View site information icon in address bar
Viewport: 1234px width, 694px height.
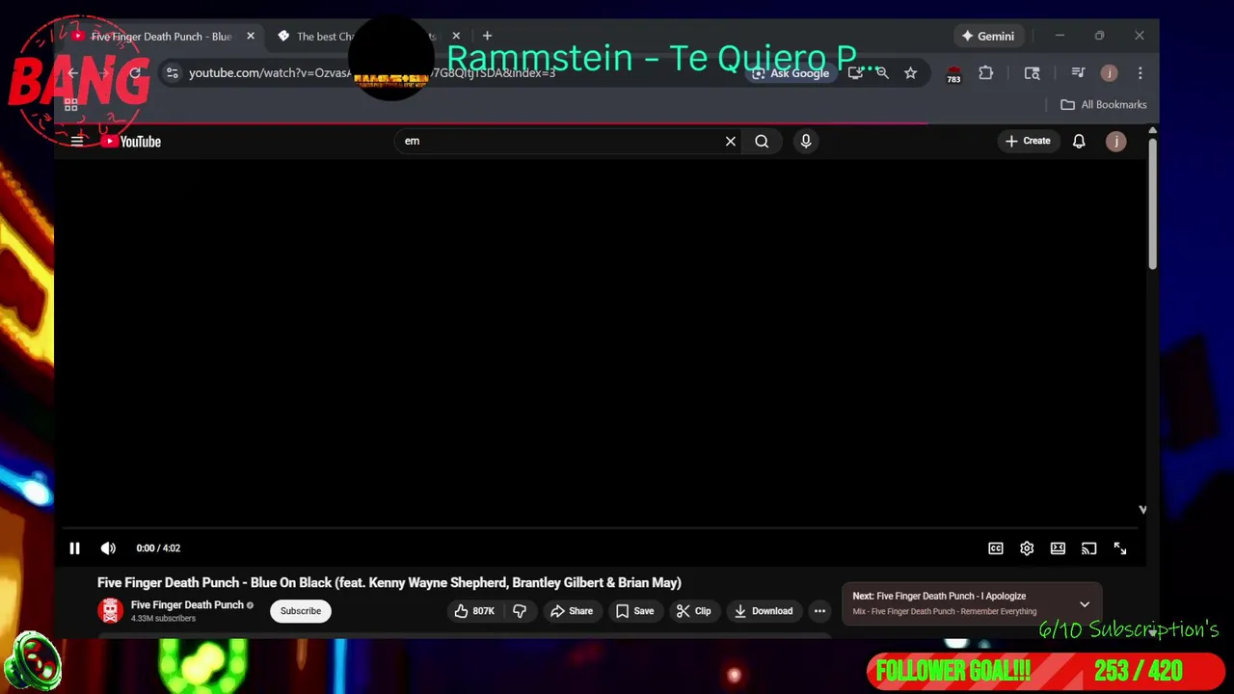pos(172,73)
